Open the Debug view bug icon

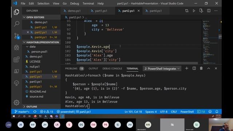pyautogui.click(x=16, y=48)
